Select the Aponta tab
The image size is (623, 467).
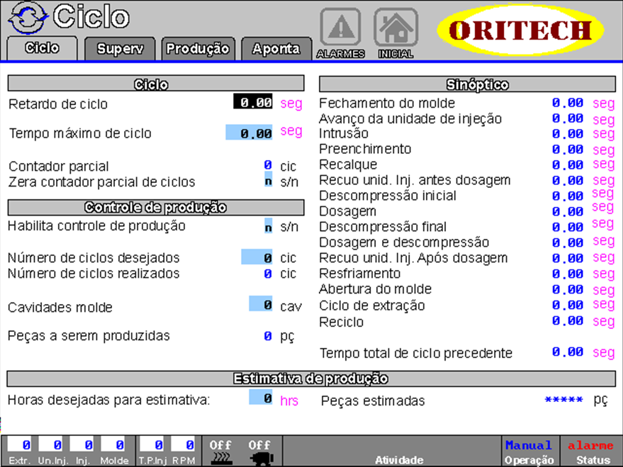[276, 49]
